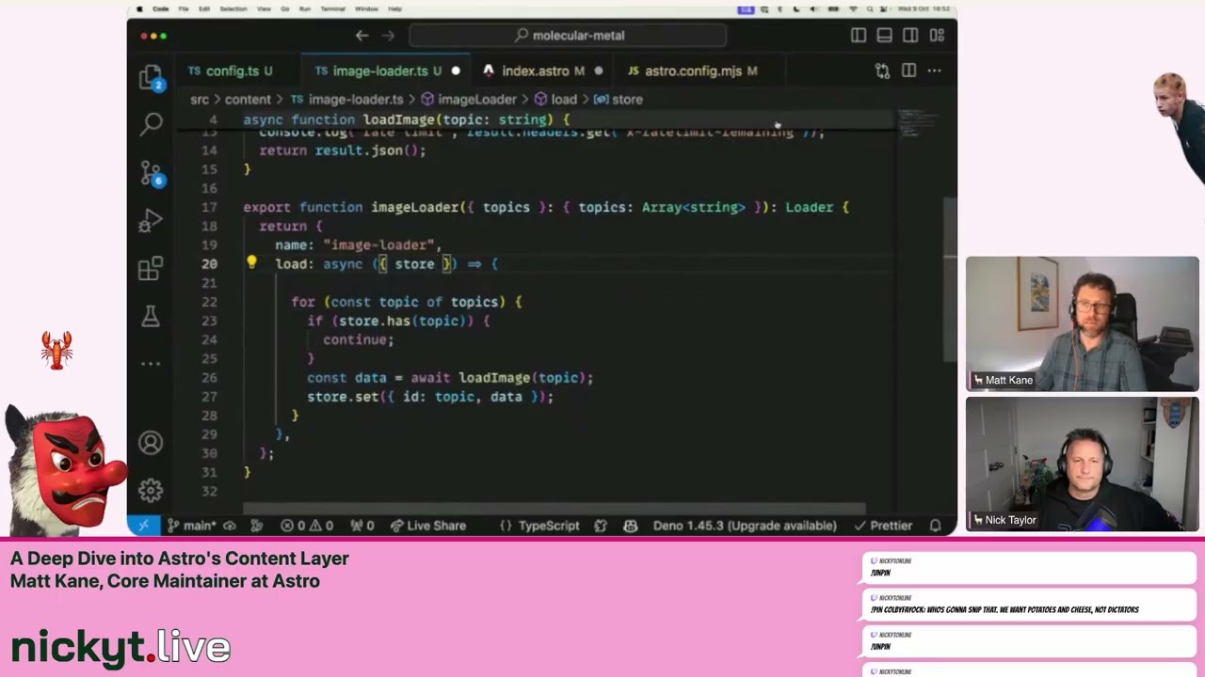1205x677 pixels.
Task: Click line number 20 in the gutter
Action: point(209,263)
